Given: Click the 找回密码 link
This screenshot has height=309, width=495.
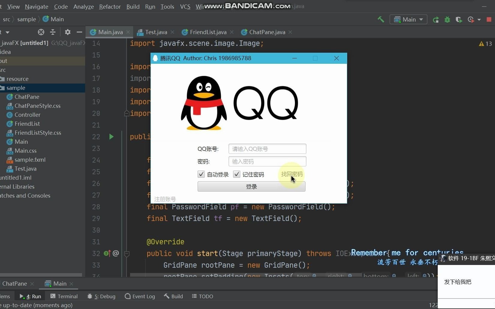Looking at the screenshot, I should pos(292,174).
